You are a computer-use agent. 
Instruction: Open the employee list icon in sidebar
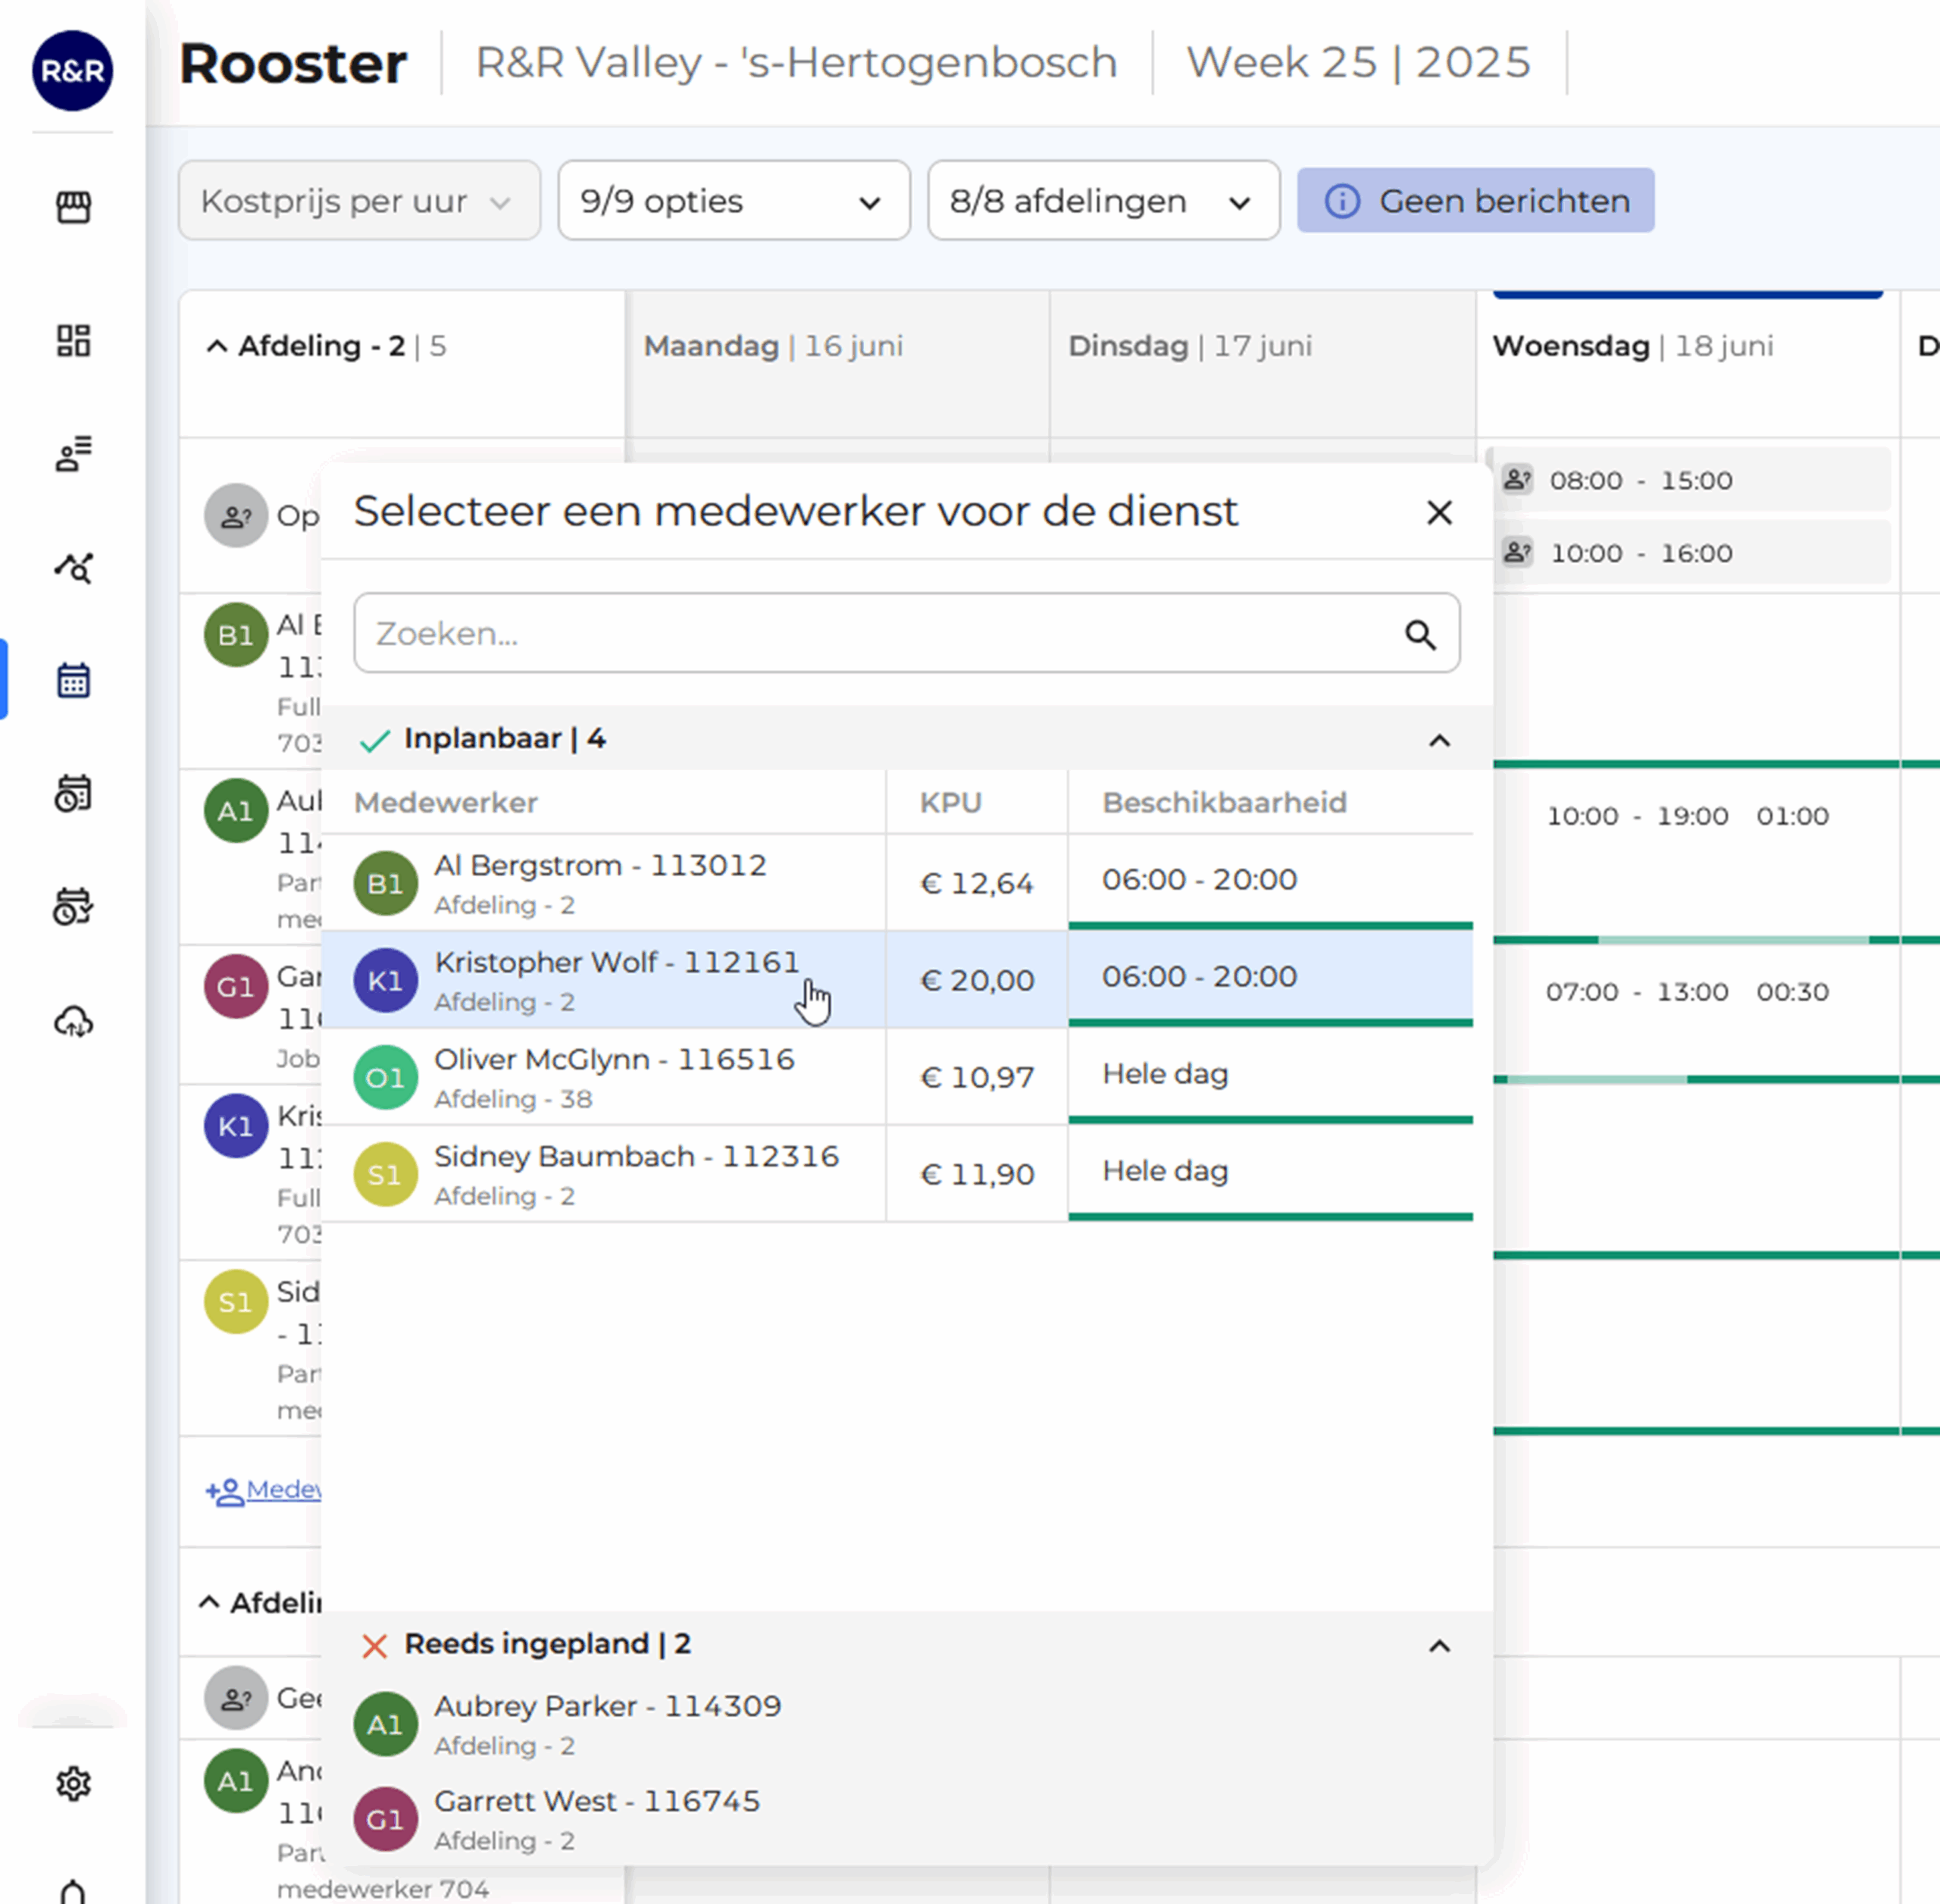[x=73, y=454]
